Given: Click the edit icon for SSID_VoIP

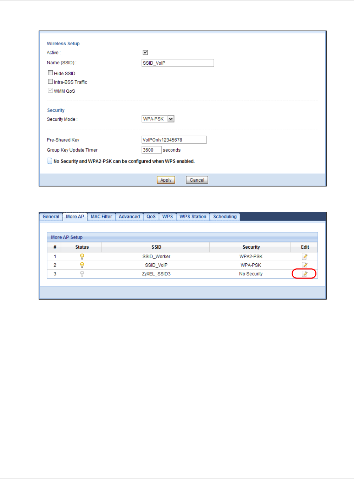Looking at the screenshot, I should [305, 265].
